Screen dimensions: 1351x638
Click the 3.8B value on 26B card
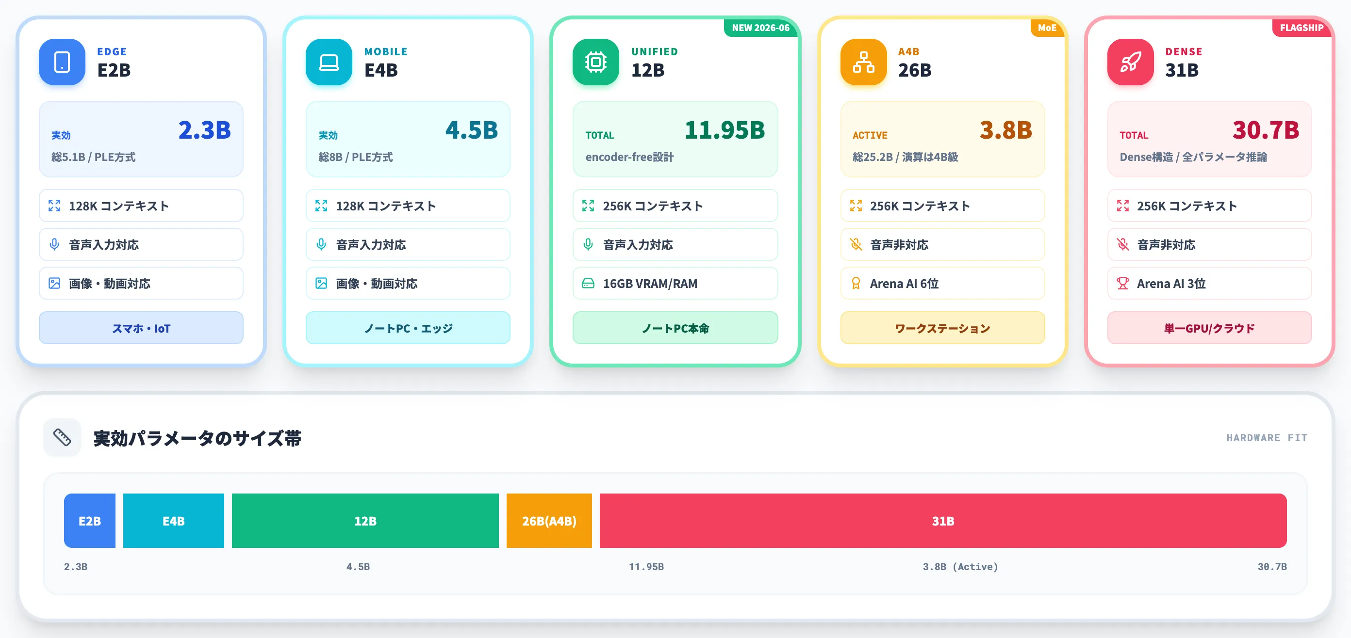(1006, 130)
